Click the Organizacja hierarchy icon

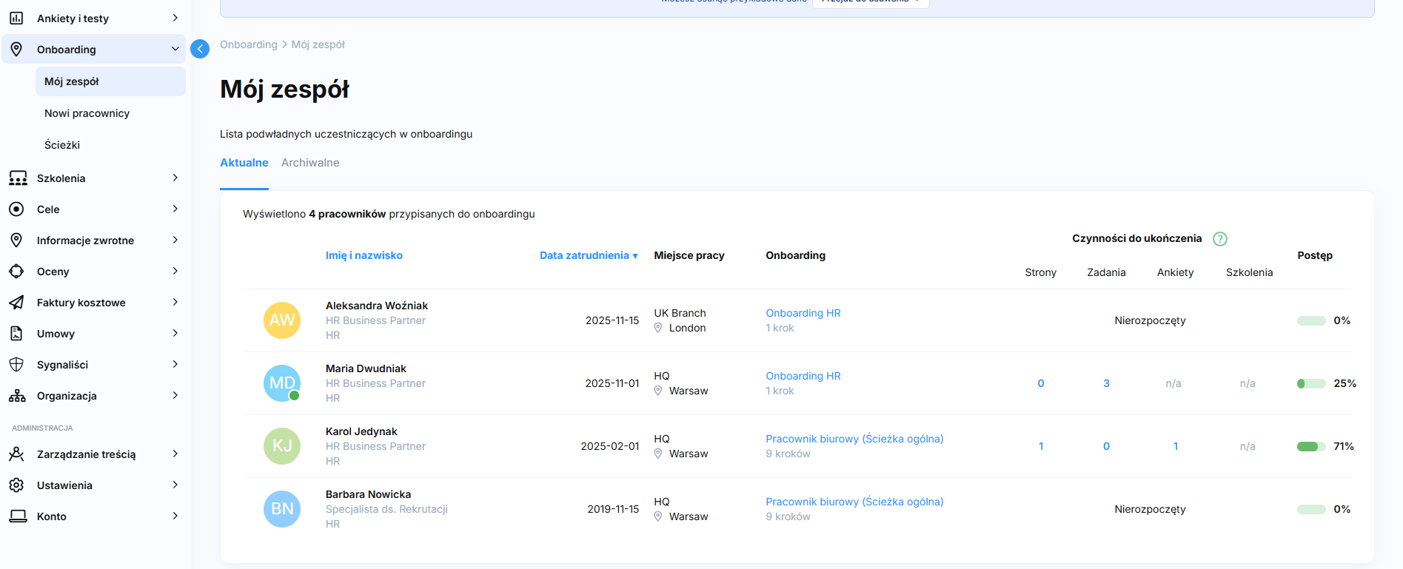coord(17,396)
